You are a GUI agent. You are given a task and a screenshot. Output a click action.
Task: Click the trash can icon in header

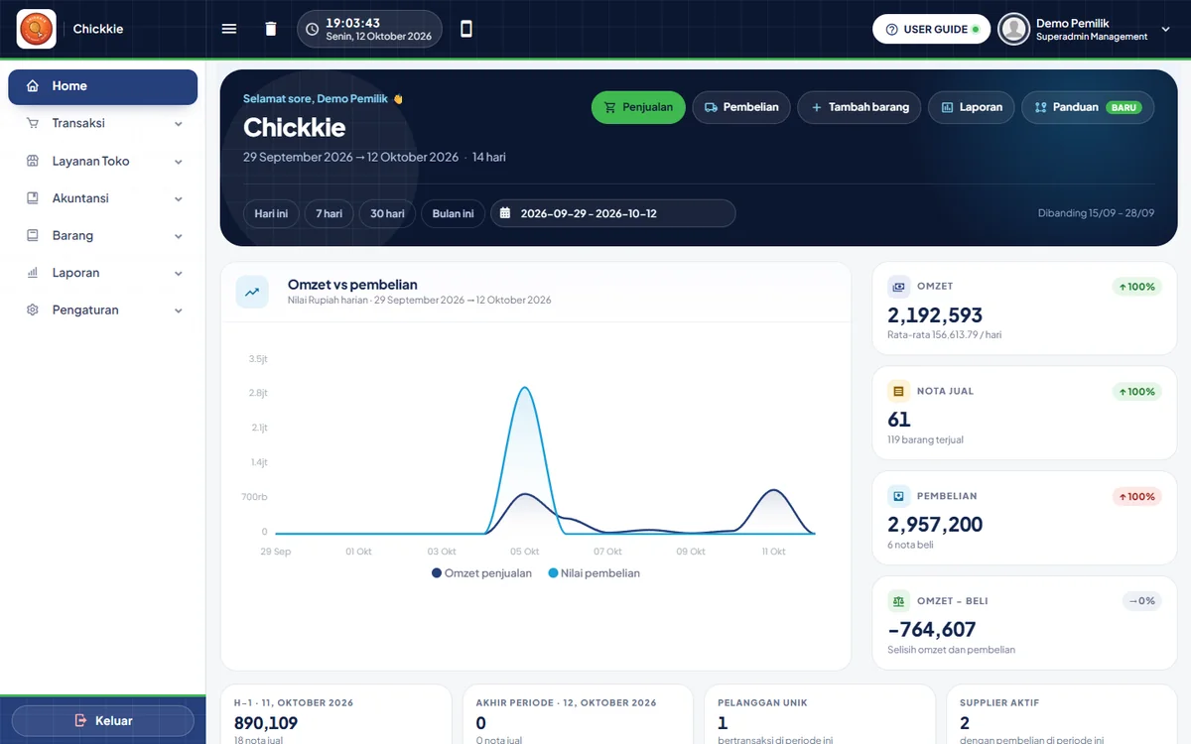pos(271,29)
